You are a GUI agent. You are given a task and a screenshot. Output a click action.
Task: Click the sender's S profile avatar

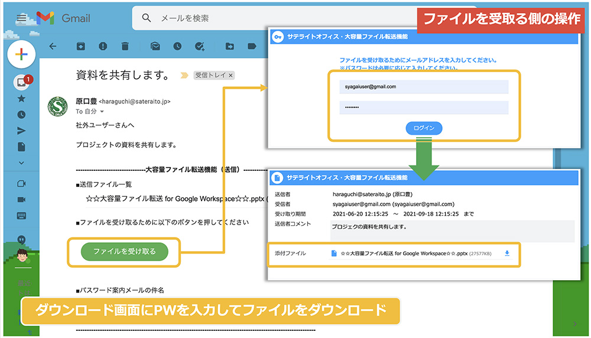point(58,106)
